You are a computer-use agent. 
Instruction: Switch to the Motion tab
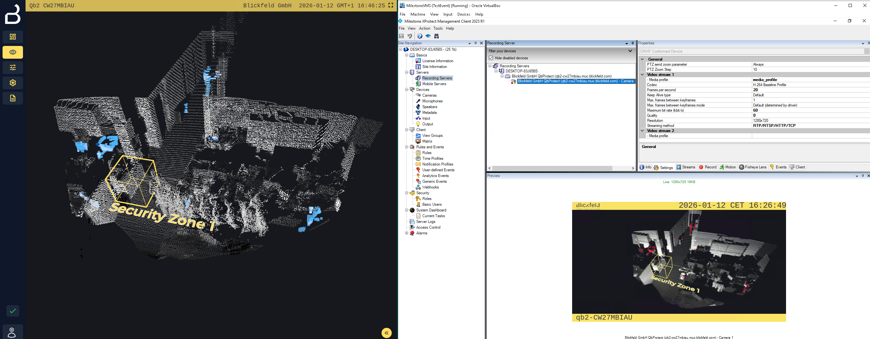(x=728, y=167)
